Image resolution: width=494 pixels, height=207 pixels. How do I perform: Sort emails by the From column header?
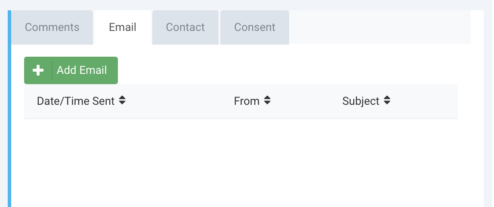click(247, 101)
